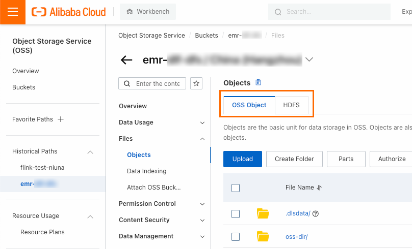Toggle the select-all files checkbox

(x=236, y=188)
